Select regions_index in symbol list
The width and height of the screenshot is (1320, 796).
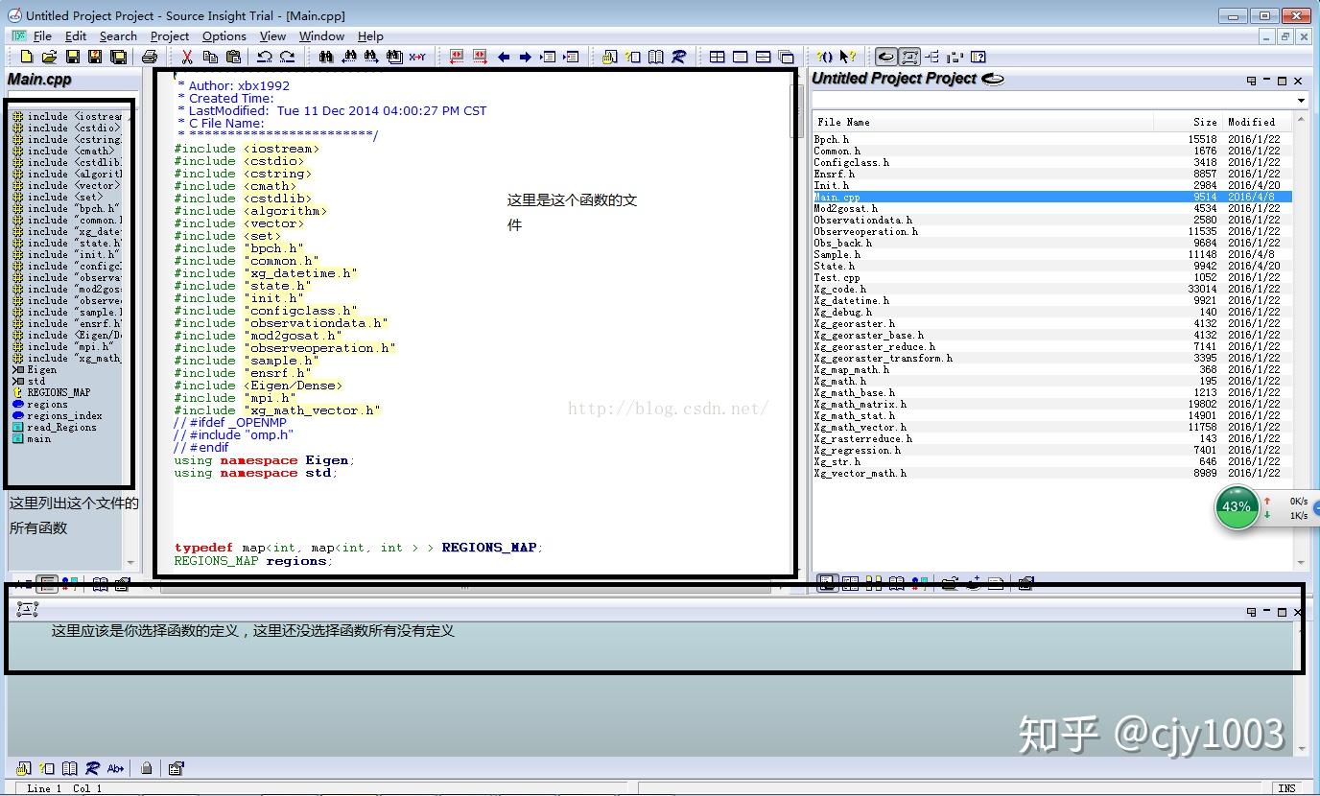tap(64, 415)
